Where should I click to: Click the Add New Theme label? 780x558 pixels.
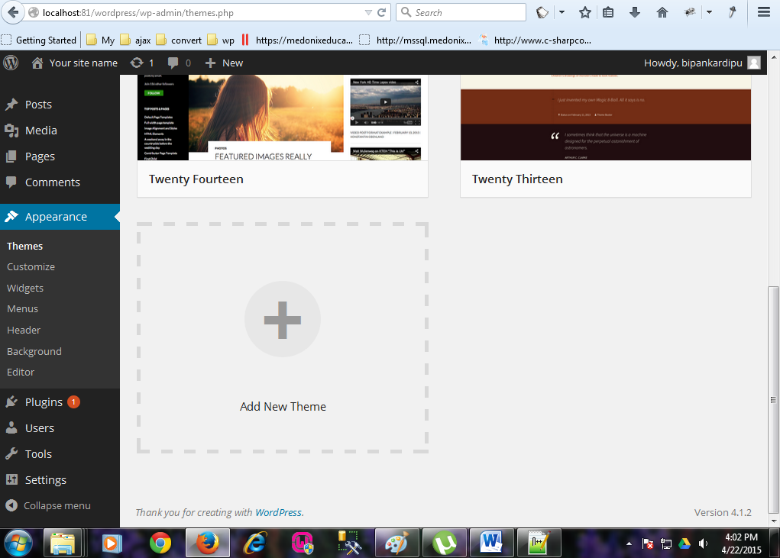pyautogui.click(x=283, y=406)
